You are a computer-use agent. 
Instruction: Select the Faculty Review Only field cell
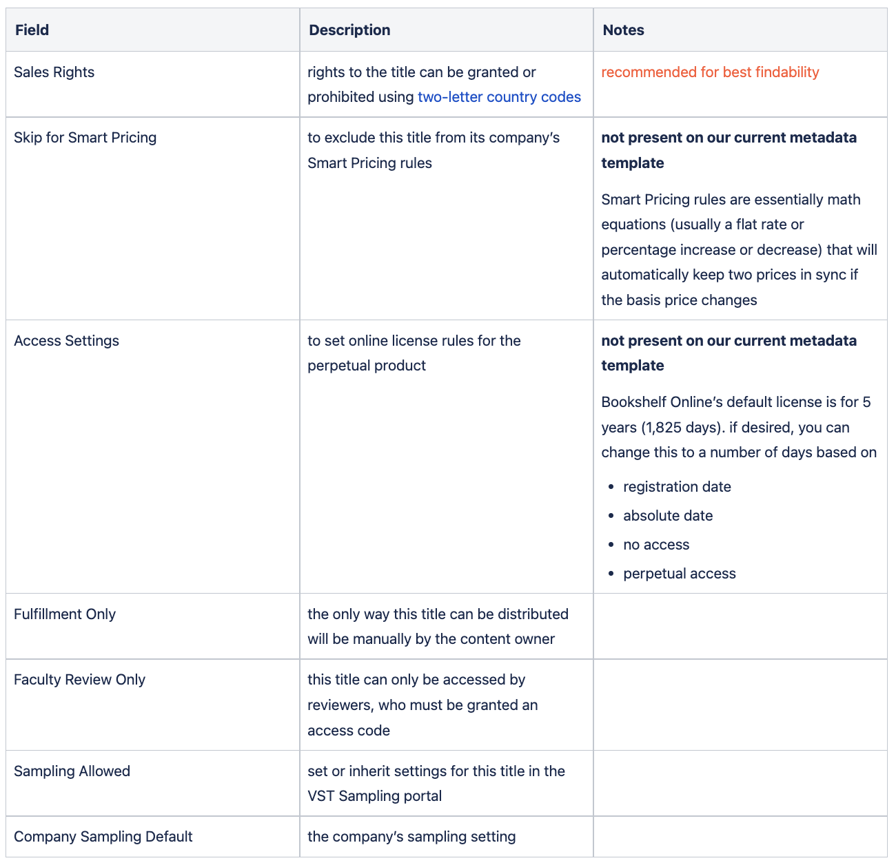pos(152,705)
